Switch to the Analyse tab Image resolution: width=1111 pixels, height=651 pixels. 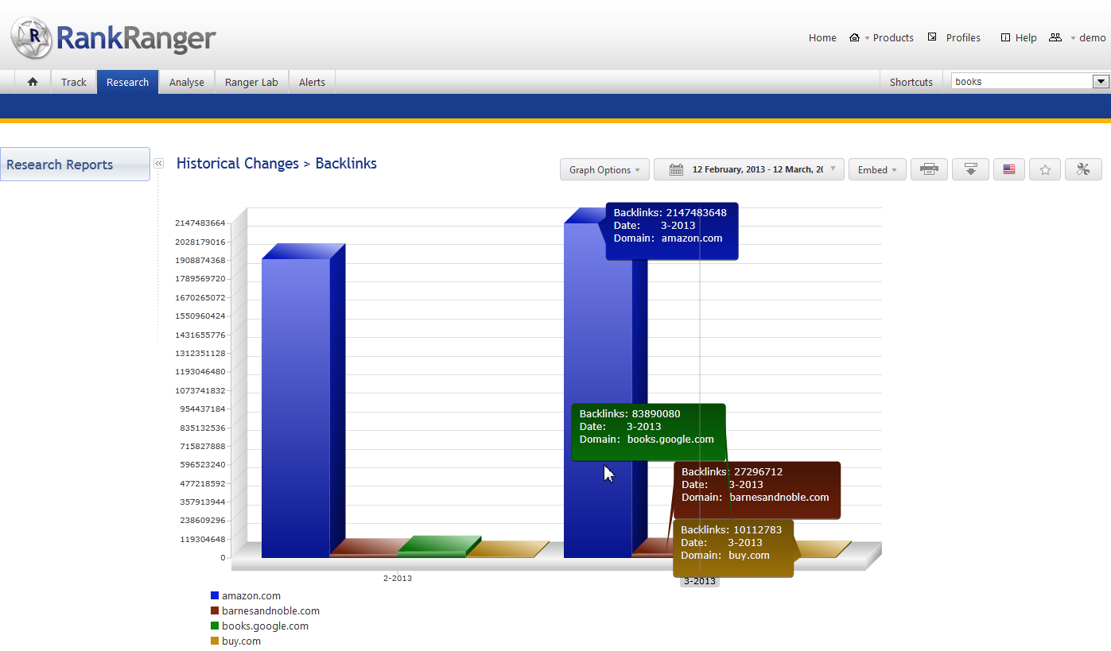[x=187, y=82]
